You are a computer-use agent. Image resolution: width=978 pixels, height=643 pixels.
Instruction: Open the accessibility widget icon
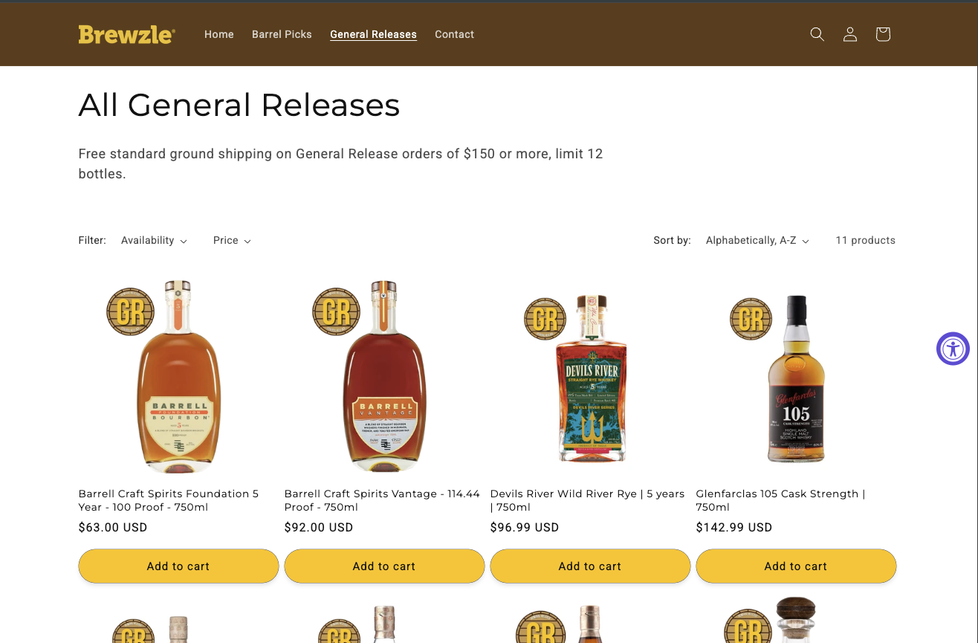click(x=953, y=349)
